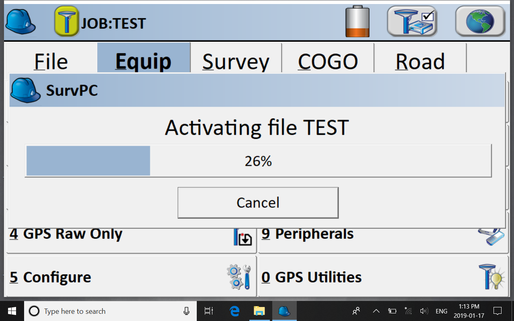Open the People icon in system tray
Image resolution: width=514 pixels, height=321 pixels.
[356, 311]
